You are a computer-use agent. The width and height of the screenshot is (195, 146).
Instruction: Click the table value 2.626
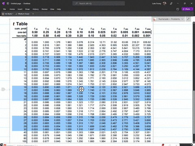pyautogui.click(x=125, y=141)
